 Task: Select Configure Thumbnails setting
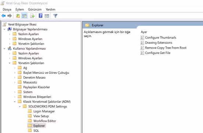click(x=160, y=37)
